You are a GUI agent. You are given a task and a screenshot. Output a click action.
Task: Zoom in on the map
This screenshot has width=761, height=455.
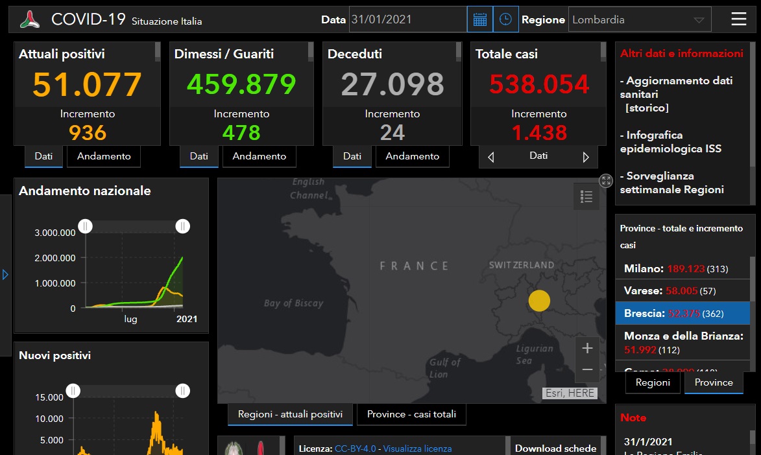[587, 348]
